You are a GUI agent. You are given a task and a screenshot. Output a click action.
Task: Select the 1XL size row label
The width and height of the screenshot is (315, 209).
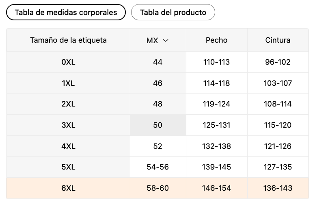pyautogui.click(x=68, y=83)
